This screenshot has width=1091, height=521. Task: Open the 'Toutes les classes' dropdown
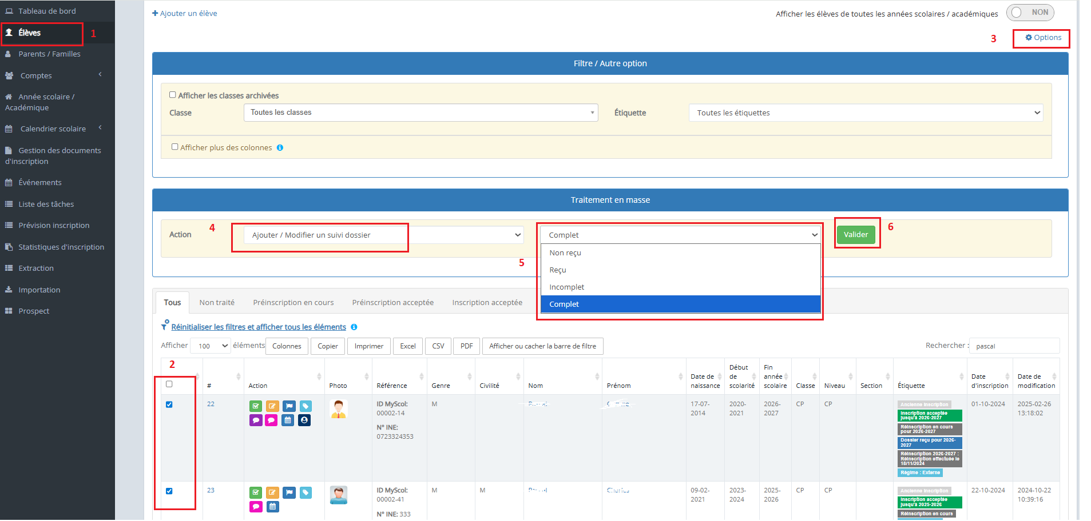420,113
